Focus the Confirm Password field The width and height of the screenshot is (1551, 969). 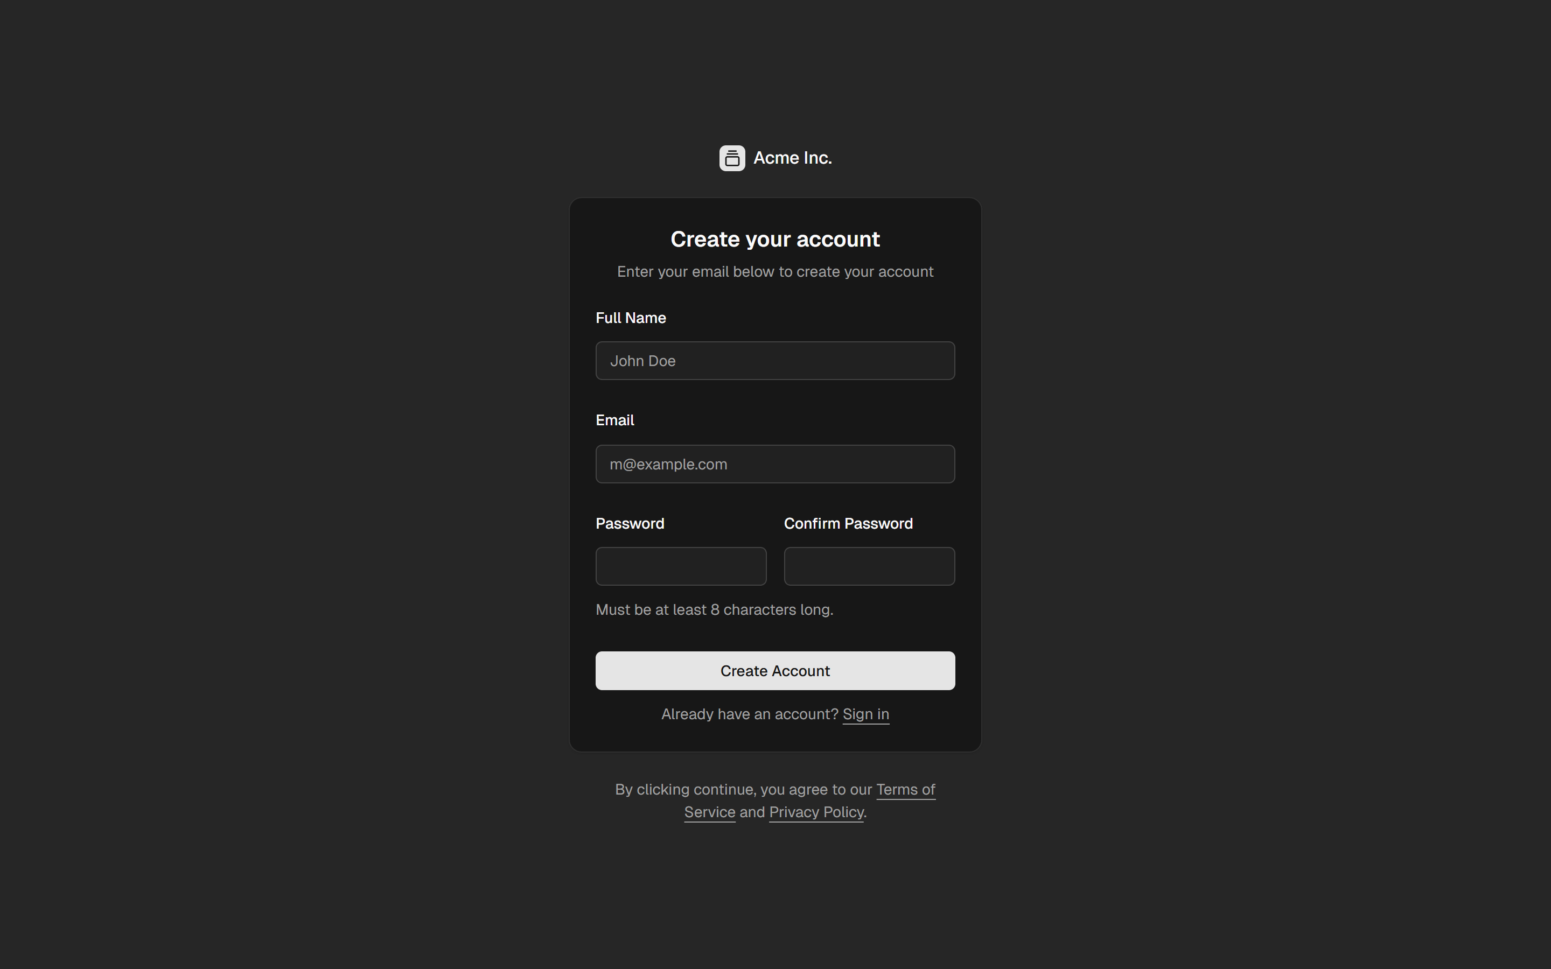click(869, 566)
